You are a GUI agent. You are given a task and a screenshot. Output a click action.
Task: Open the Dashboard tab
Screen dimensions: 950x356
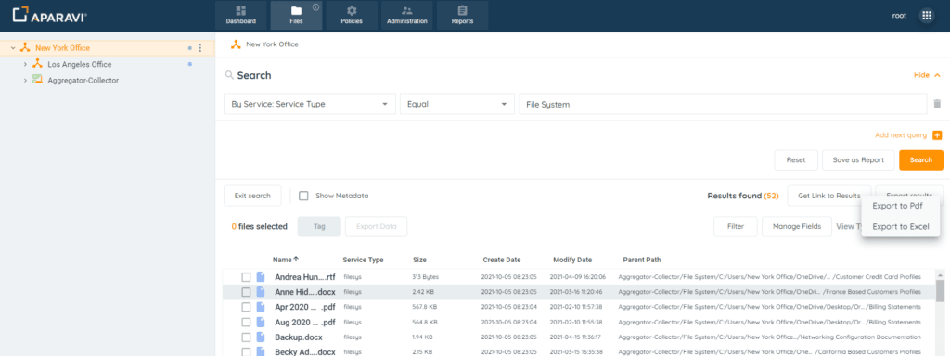point(240,15)
